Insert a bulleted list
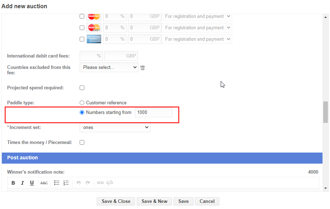Screen dimensions: 330x209 point(56,183)
